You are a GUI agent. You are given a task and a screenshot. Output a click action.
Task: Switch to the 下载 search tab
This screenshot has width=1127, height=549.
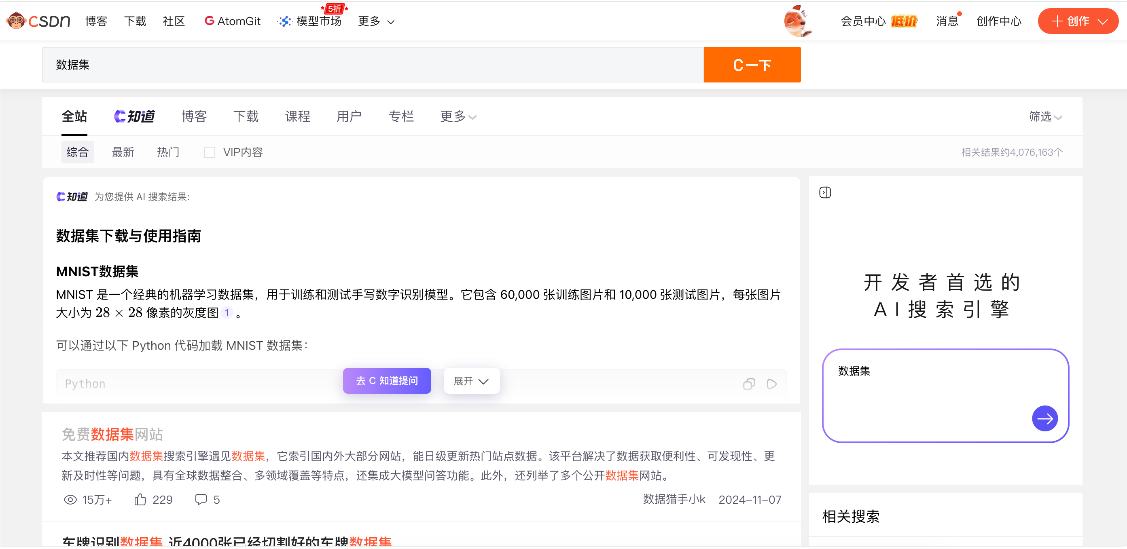coord(246,116)
